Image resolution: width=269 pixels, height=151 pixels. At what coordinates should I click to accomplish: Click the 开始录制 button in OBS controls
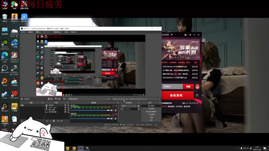coord(151,109)
